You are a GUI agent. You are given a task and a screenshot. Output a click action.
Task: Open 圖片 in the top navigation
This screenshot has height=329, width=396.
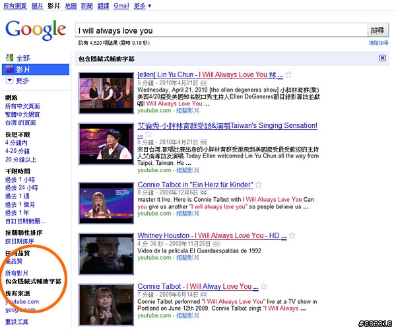click(37, 6)
